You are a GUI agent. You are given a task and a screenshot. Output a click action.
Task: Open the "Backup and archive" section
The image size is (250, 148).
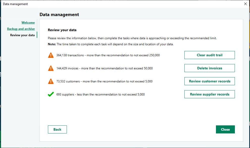(x=21, y=29)
